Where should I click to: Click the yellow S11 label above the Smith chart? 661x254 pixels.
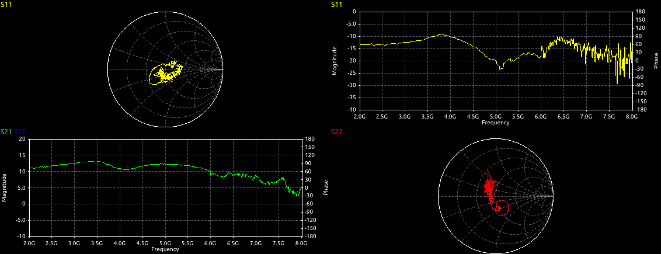pos(6,5)
